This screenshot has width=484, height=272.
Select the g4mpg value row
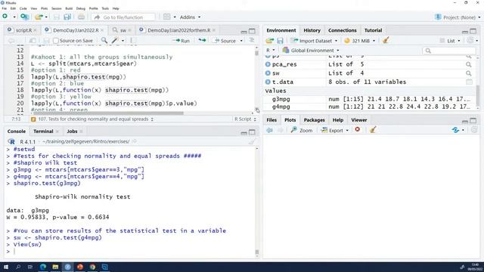(370, 107)
